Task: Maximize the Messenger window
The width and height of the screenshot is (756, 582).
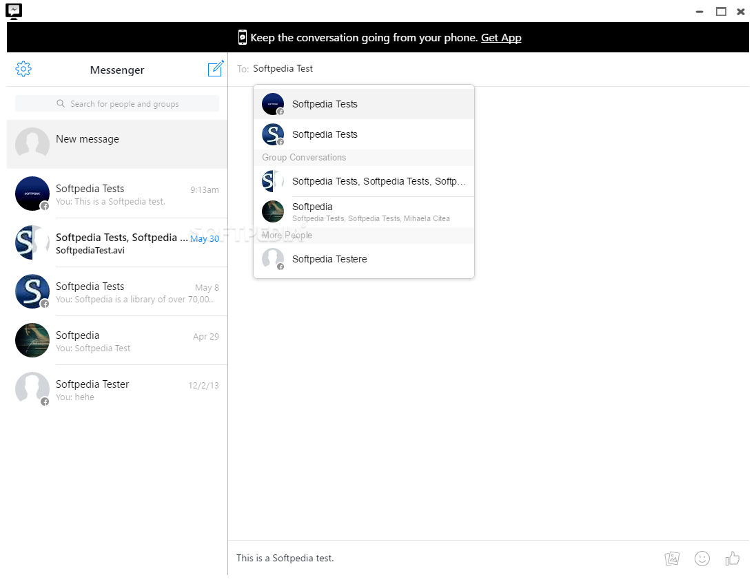Action: (721, 12)
